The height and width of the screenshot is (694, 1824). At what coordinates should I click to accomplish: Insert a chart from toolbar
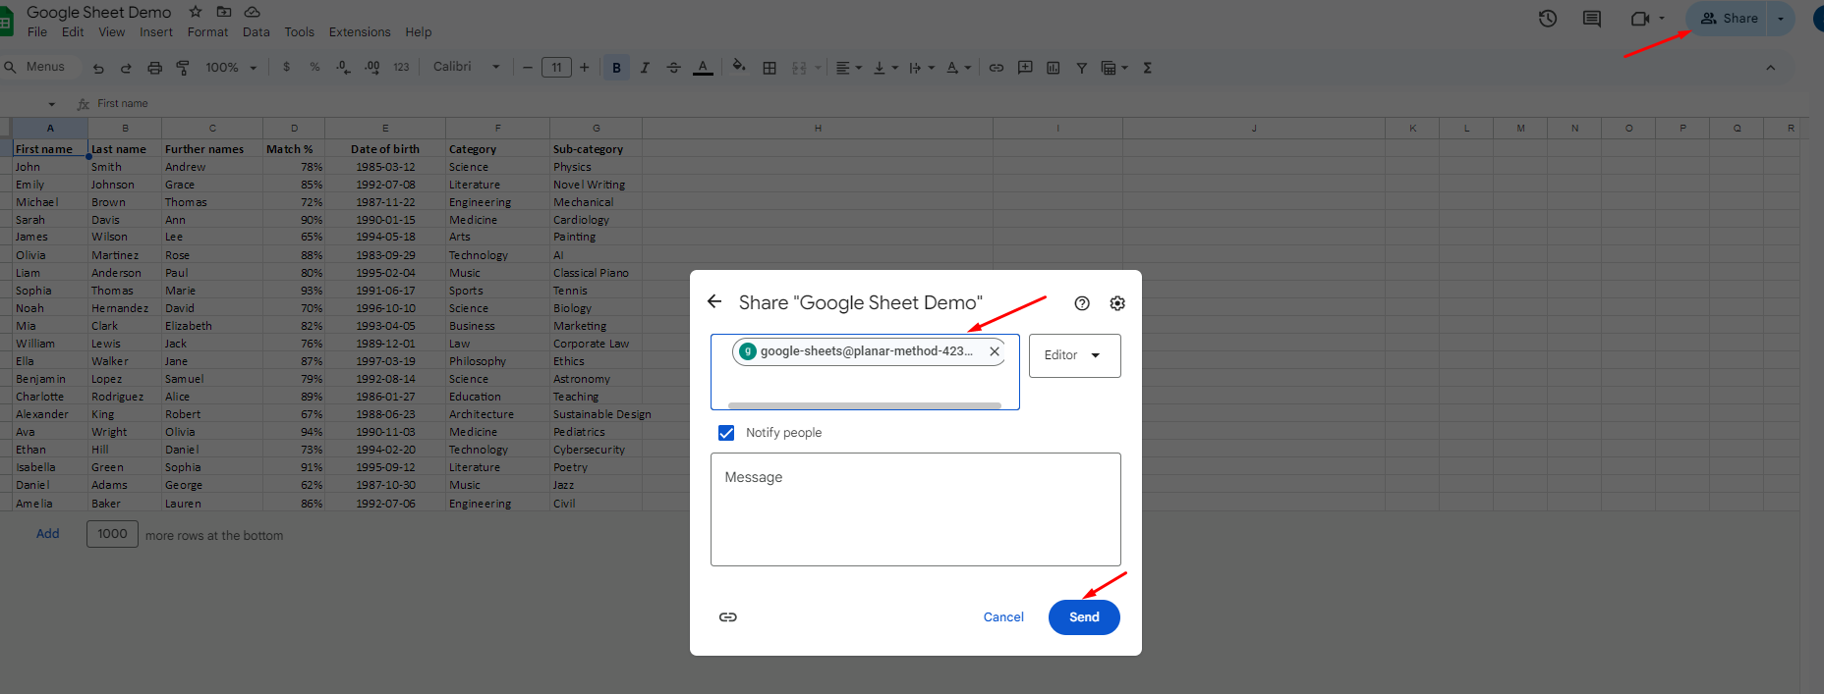pos(1054,68)
